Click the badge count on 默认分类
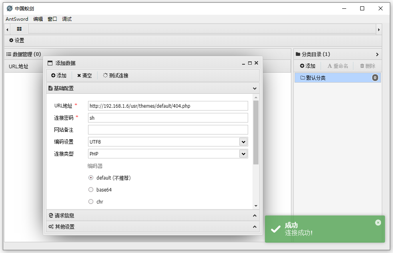 tap(375, 78)
